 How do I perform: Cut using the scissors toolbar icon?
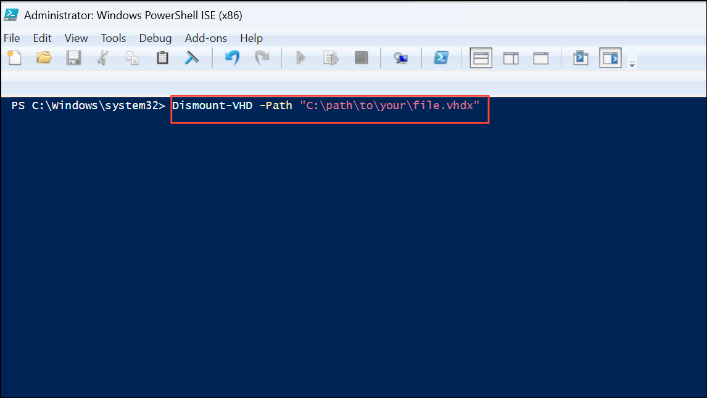point(103,57)
